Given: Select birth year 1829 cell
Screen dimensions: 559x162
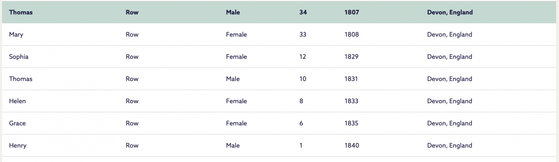Looking at the screenshot, I should (352, 57).
